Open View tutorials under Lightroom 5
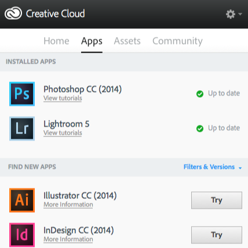Viewport: 248px width, 248px height. (63, 133)
